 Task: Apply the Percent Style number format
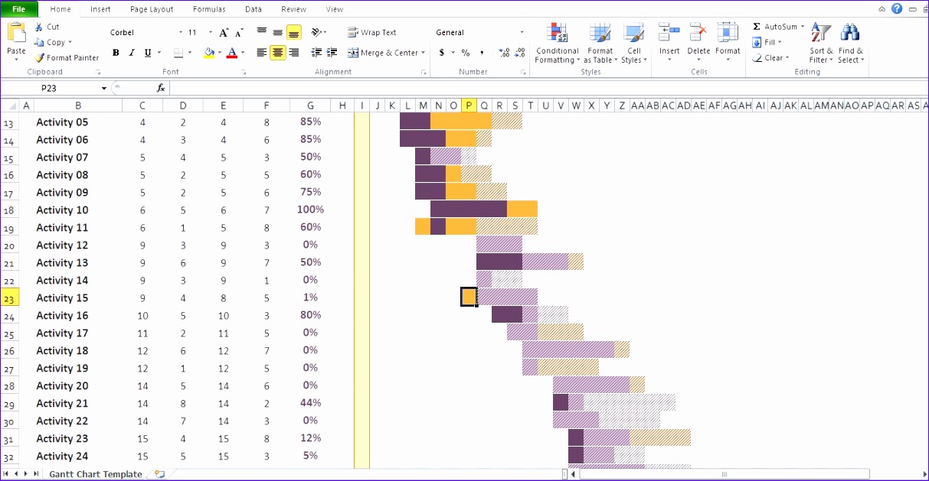coord(464,53)
